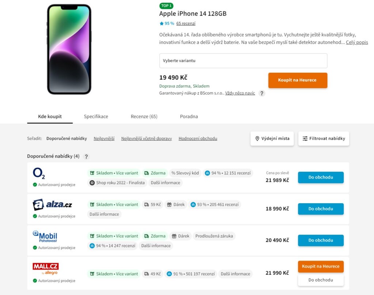The image size is (374, 295).
Task: Expand Další informace in O2 offer
Action: [165, 182]
